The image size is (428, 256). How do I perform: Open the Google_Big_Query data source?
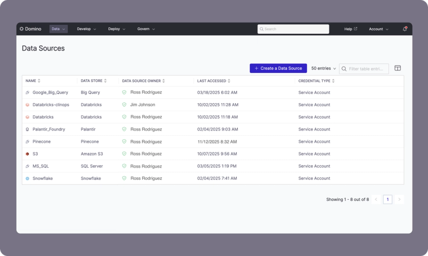pos(50,92)
